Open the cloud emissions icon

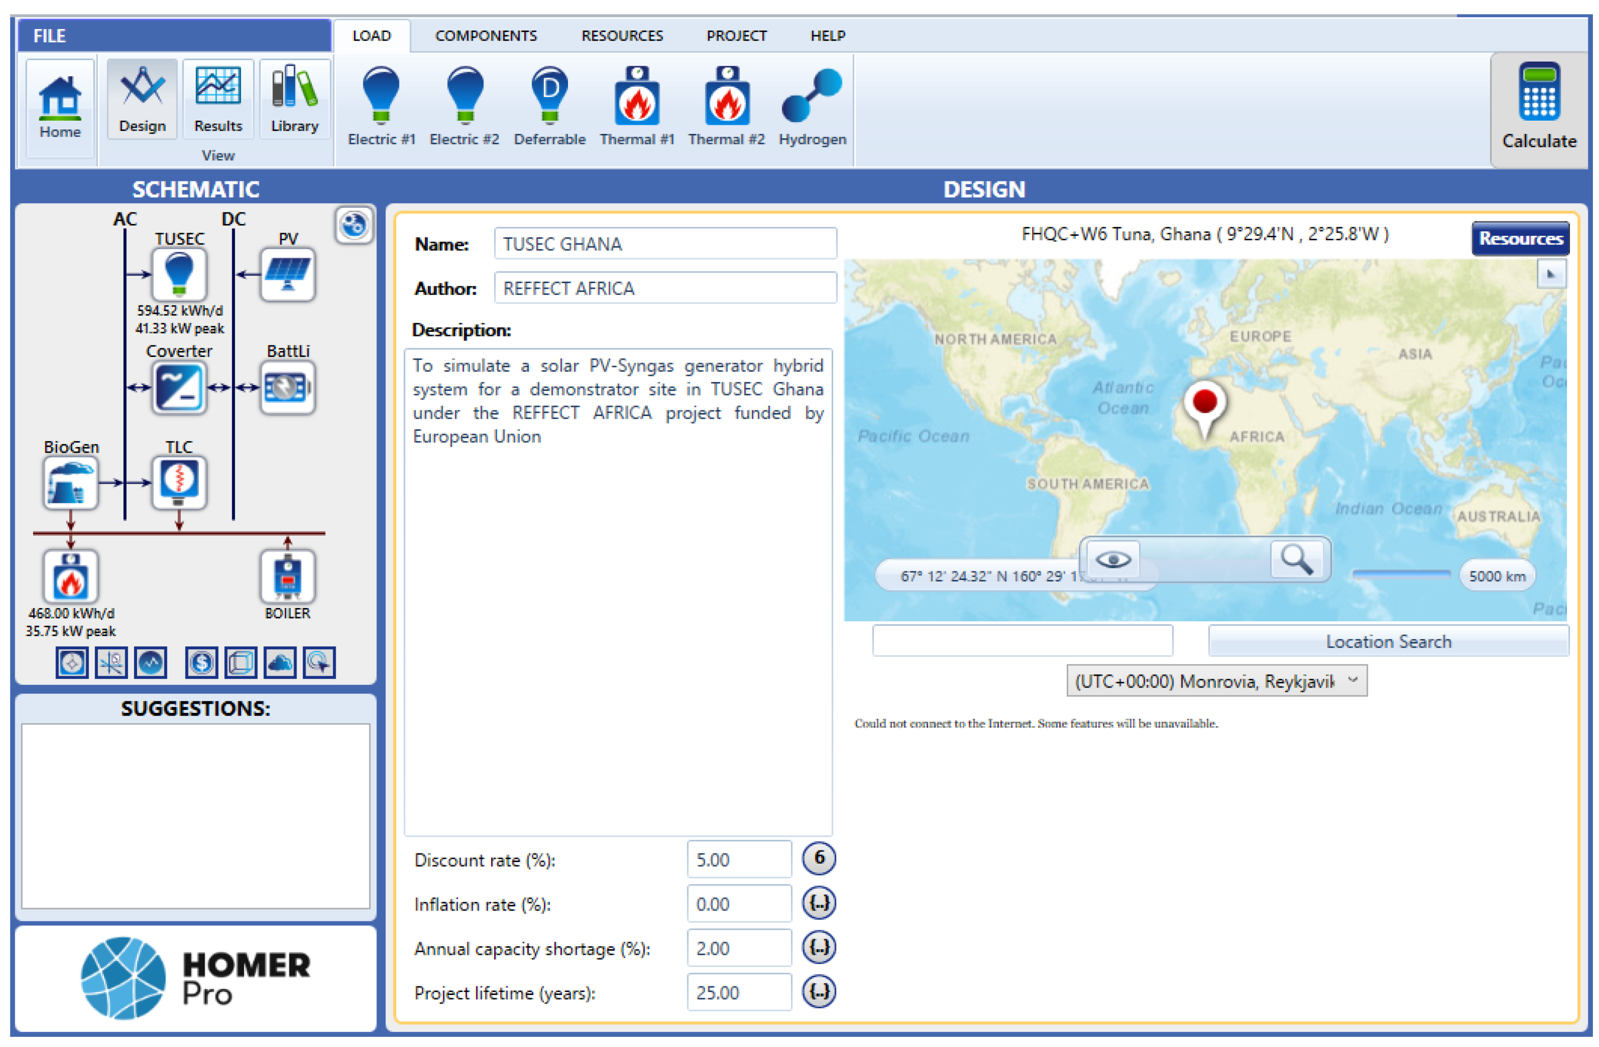tap(280, 662)
